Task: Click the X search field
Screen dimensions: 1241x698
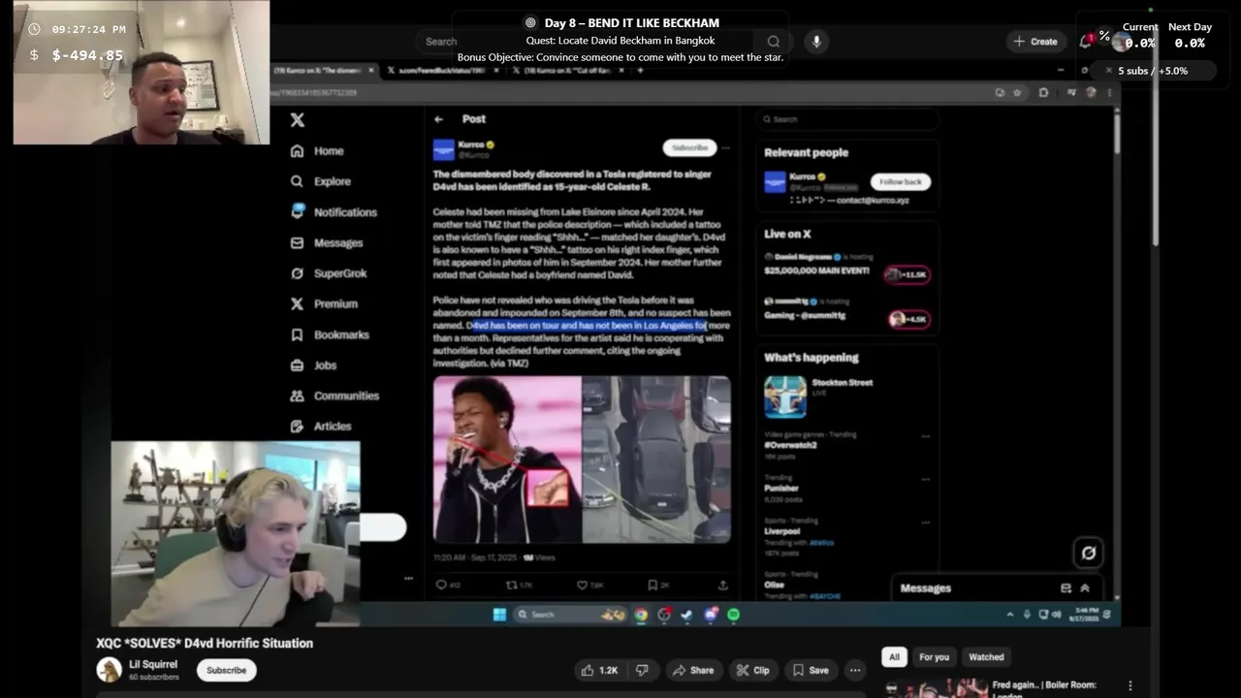Action: pos(848,119)
